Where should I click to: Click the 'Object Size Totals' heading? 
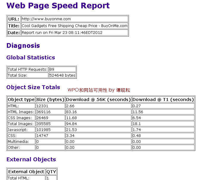click(x=33, y=87)
